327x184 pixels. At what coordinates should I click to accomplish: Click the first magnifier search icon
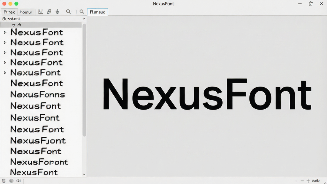pyautogui.click(x=68, y=12)
